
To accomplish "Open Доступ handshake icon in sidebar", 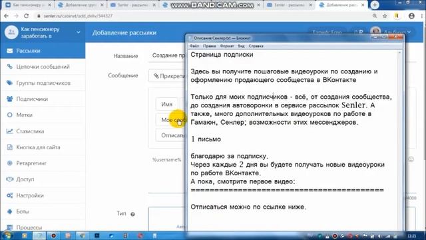I will pos(10,179).
